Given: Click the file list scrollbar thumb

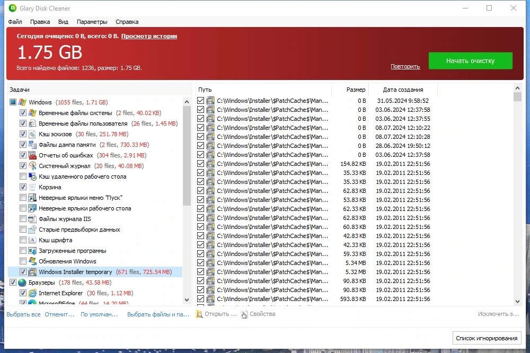Looking at the screenshot, I should click(517, 96).
